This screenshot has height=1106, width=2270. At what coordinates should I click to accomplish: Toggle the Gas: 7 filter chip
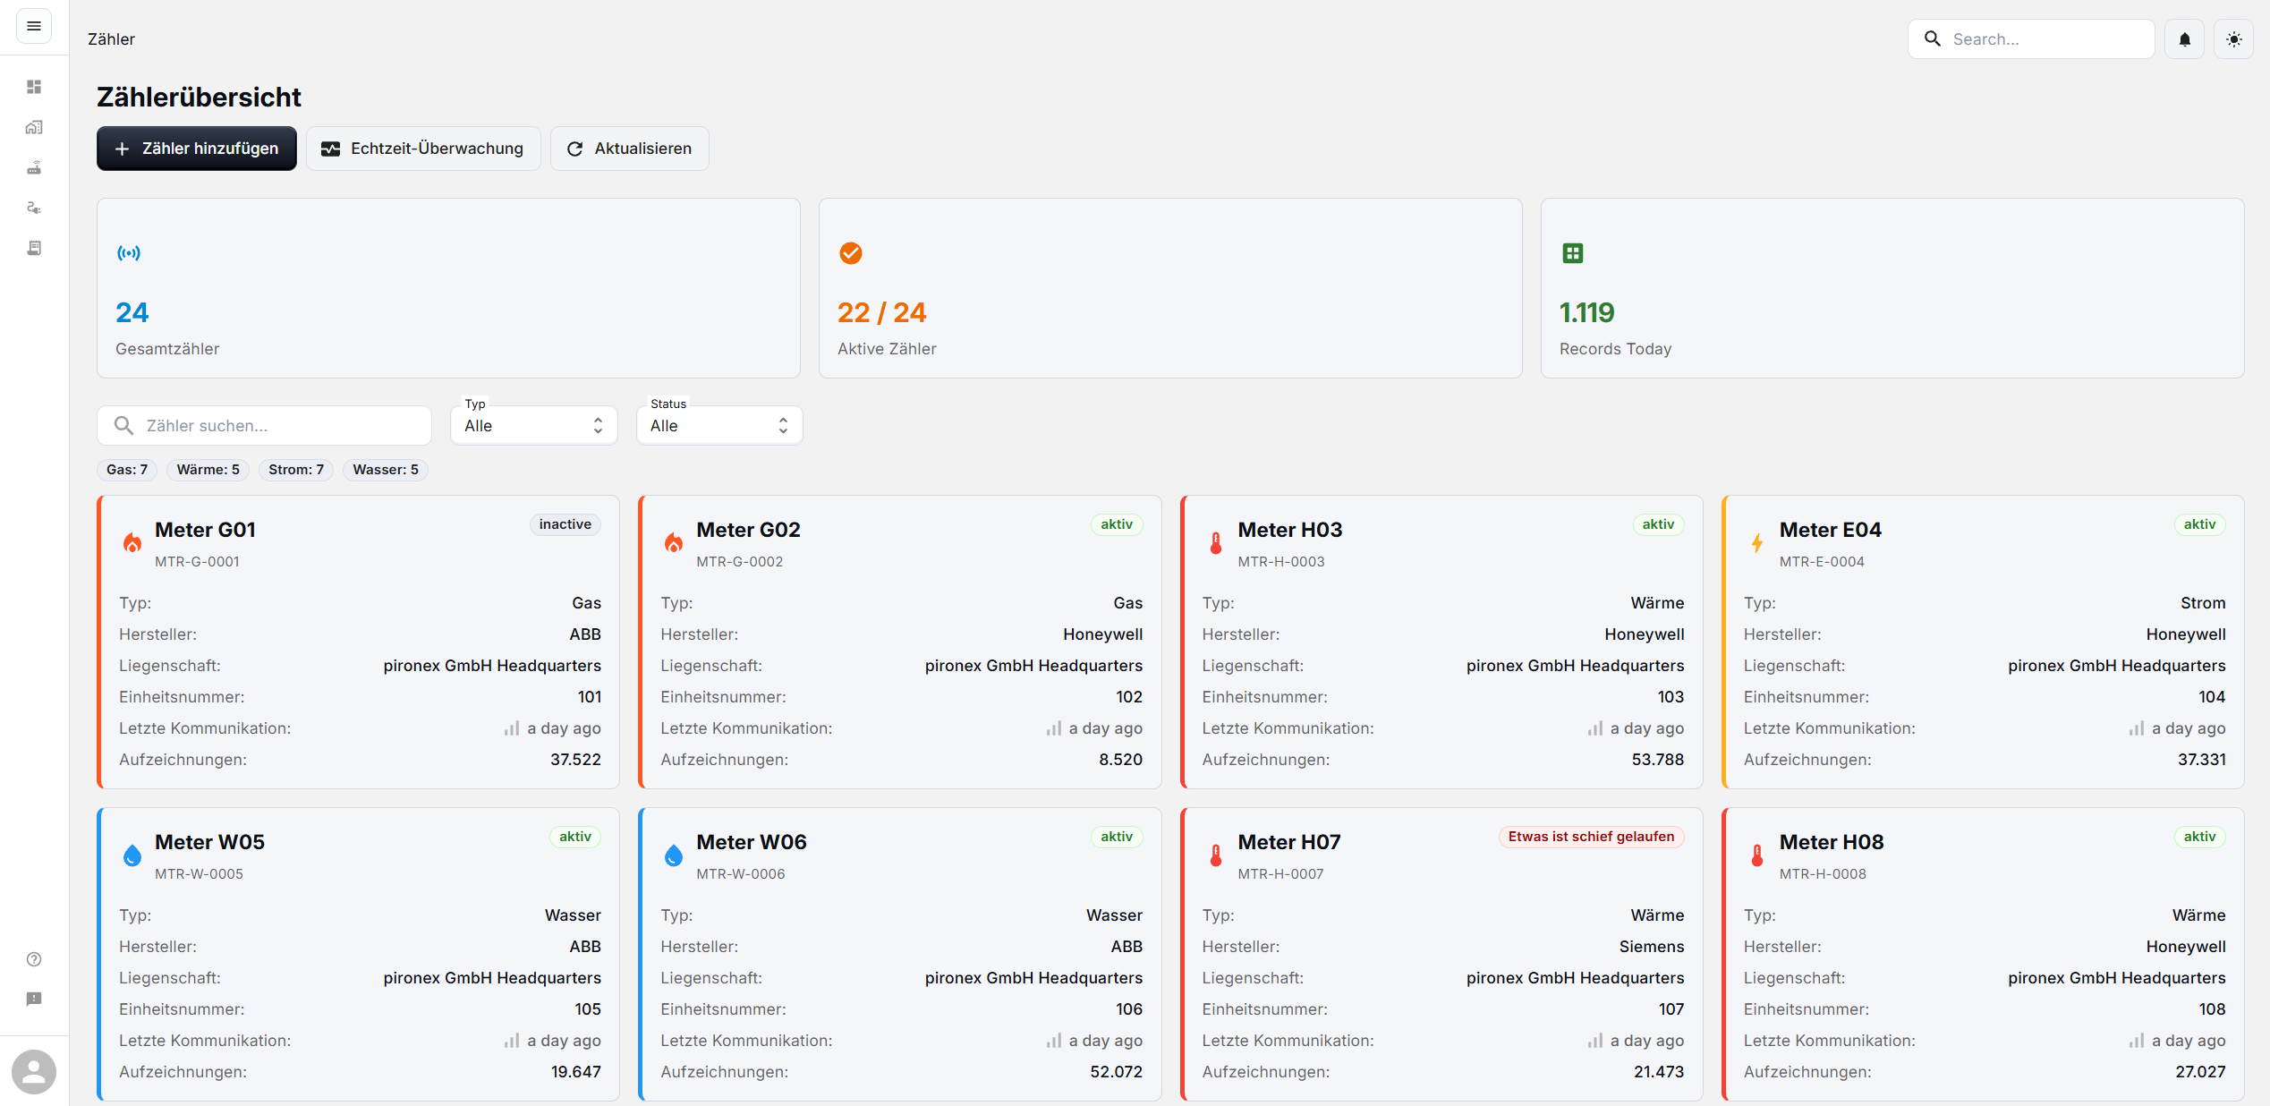(x=127, y=470)
